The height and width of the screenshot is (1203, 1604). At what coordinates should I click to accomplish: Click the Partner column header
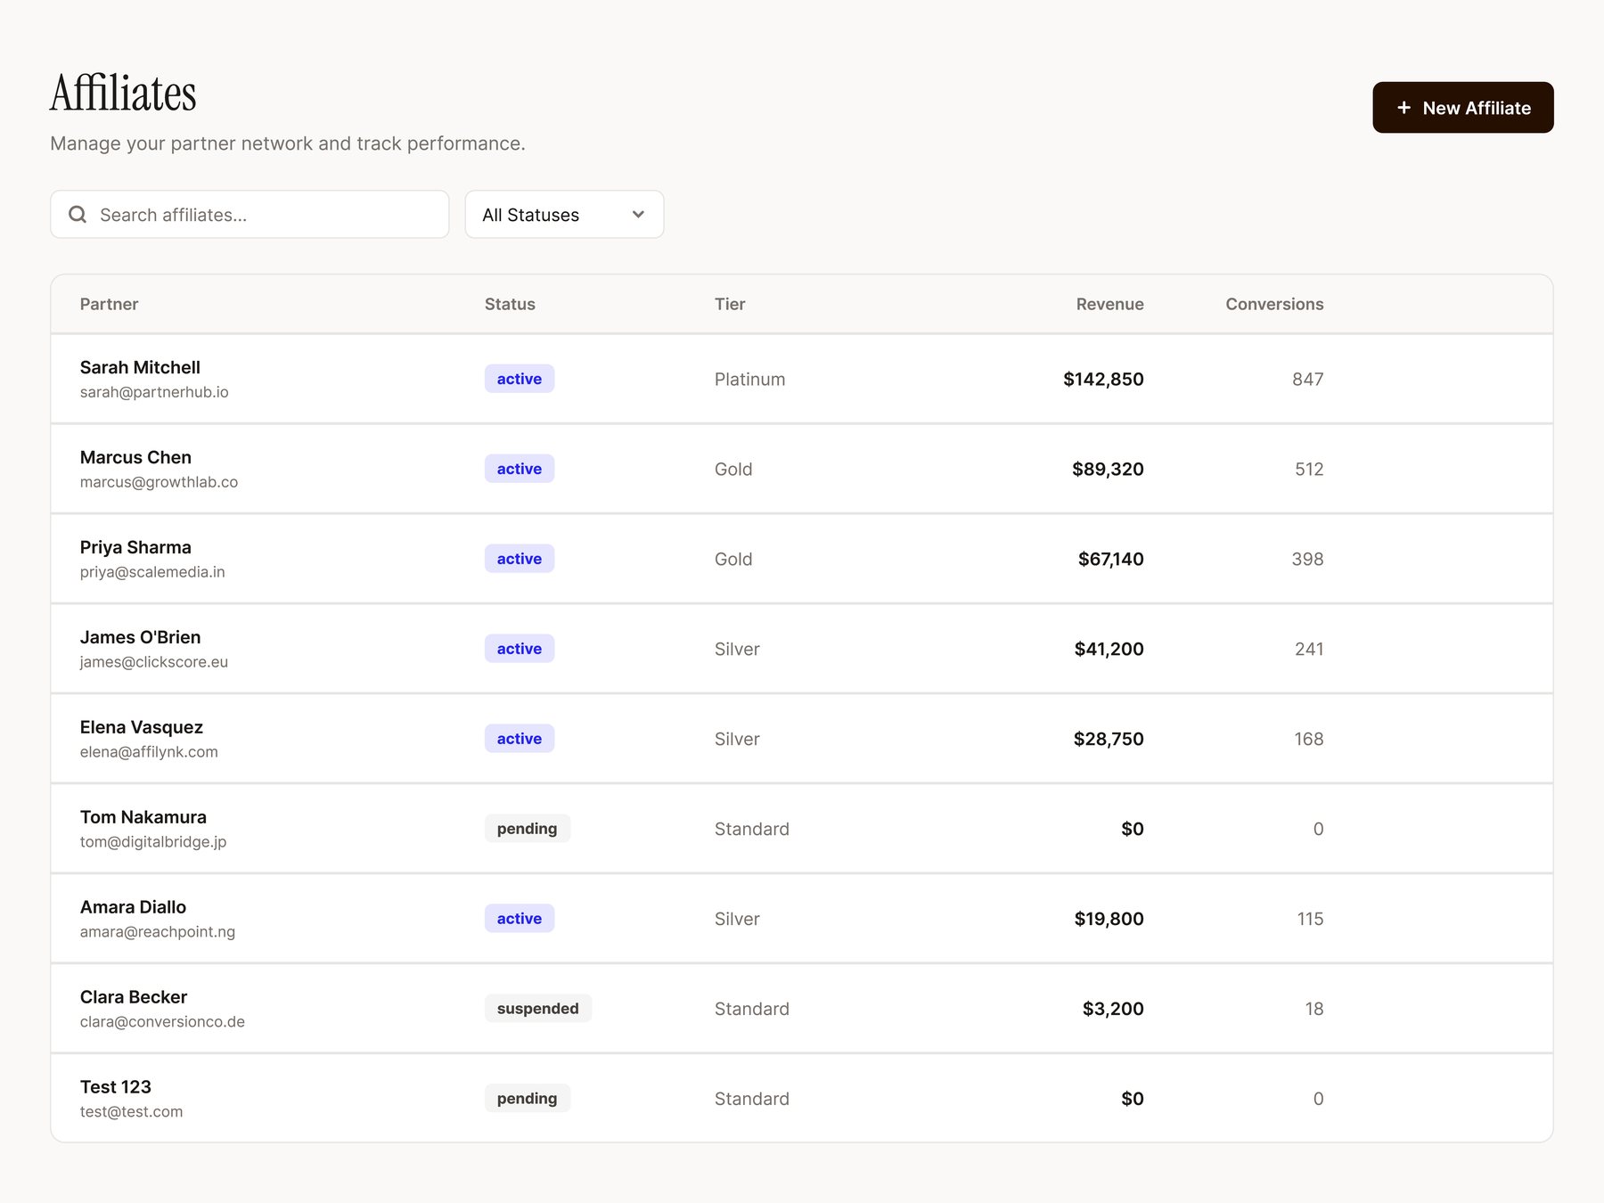pos(109,304)
